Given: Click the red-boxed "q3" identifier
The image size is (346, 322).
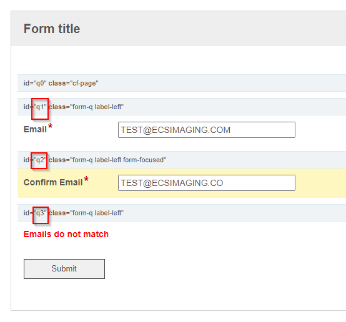Looking at the screenshot, I should click(41, 215).
